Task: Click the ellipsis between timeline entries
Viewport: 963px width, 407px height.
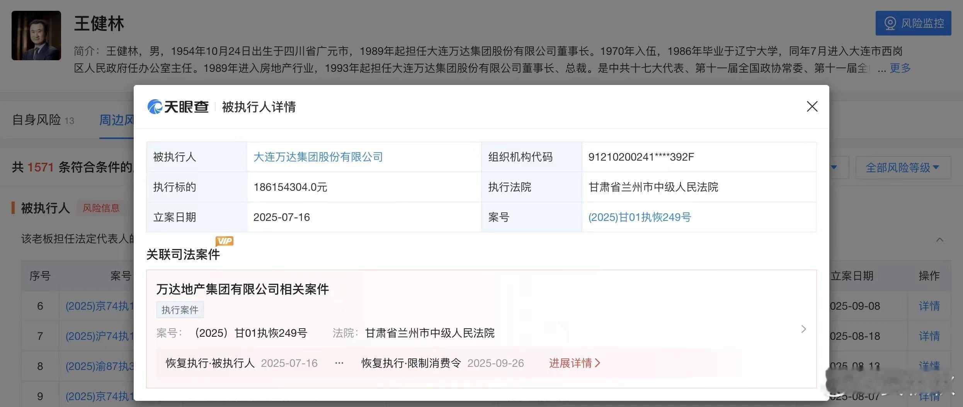Action: pos(339,363)
